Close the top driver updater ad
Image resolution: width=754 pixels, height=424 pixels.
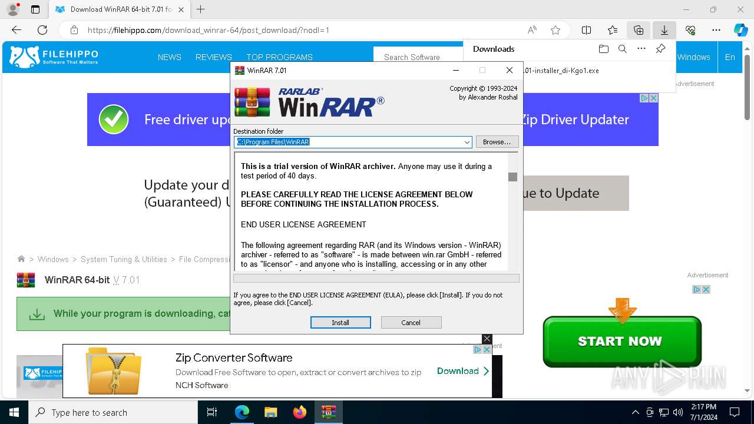(653, 98)
